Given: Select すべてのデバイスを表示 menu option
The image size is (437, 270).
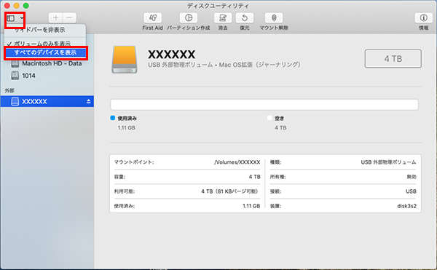Looking at the screenshot, I should coord(46,52).
